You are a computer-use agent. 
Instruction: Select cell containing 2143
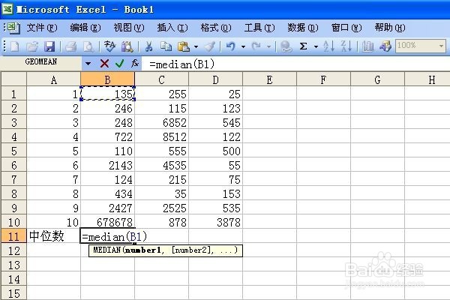click(107, 165)
